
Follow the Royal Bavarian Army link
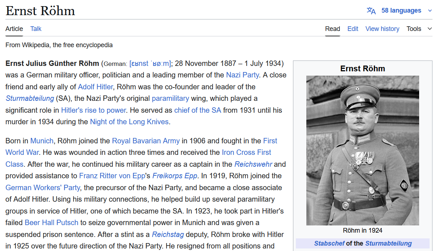click(146, 141)
